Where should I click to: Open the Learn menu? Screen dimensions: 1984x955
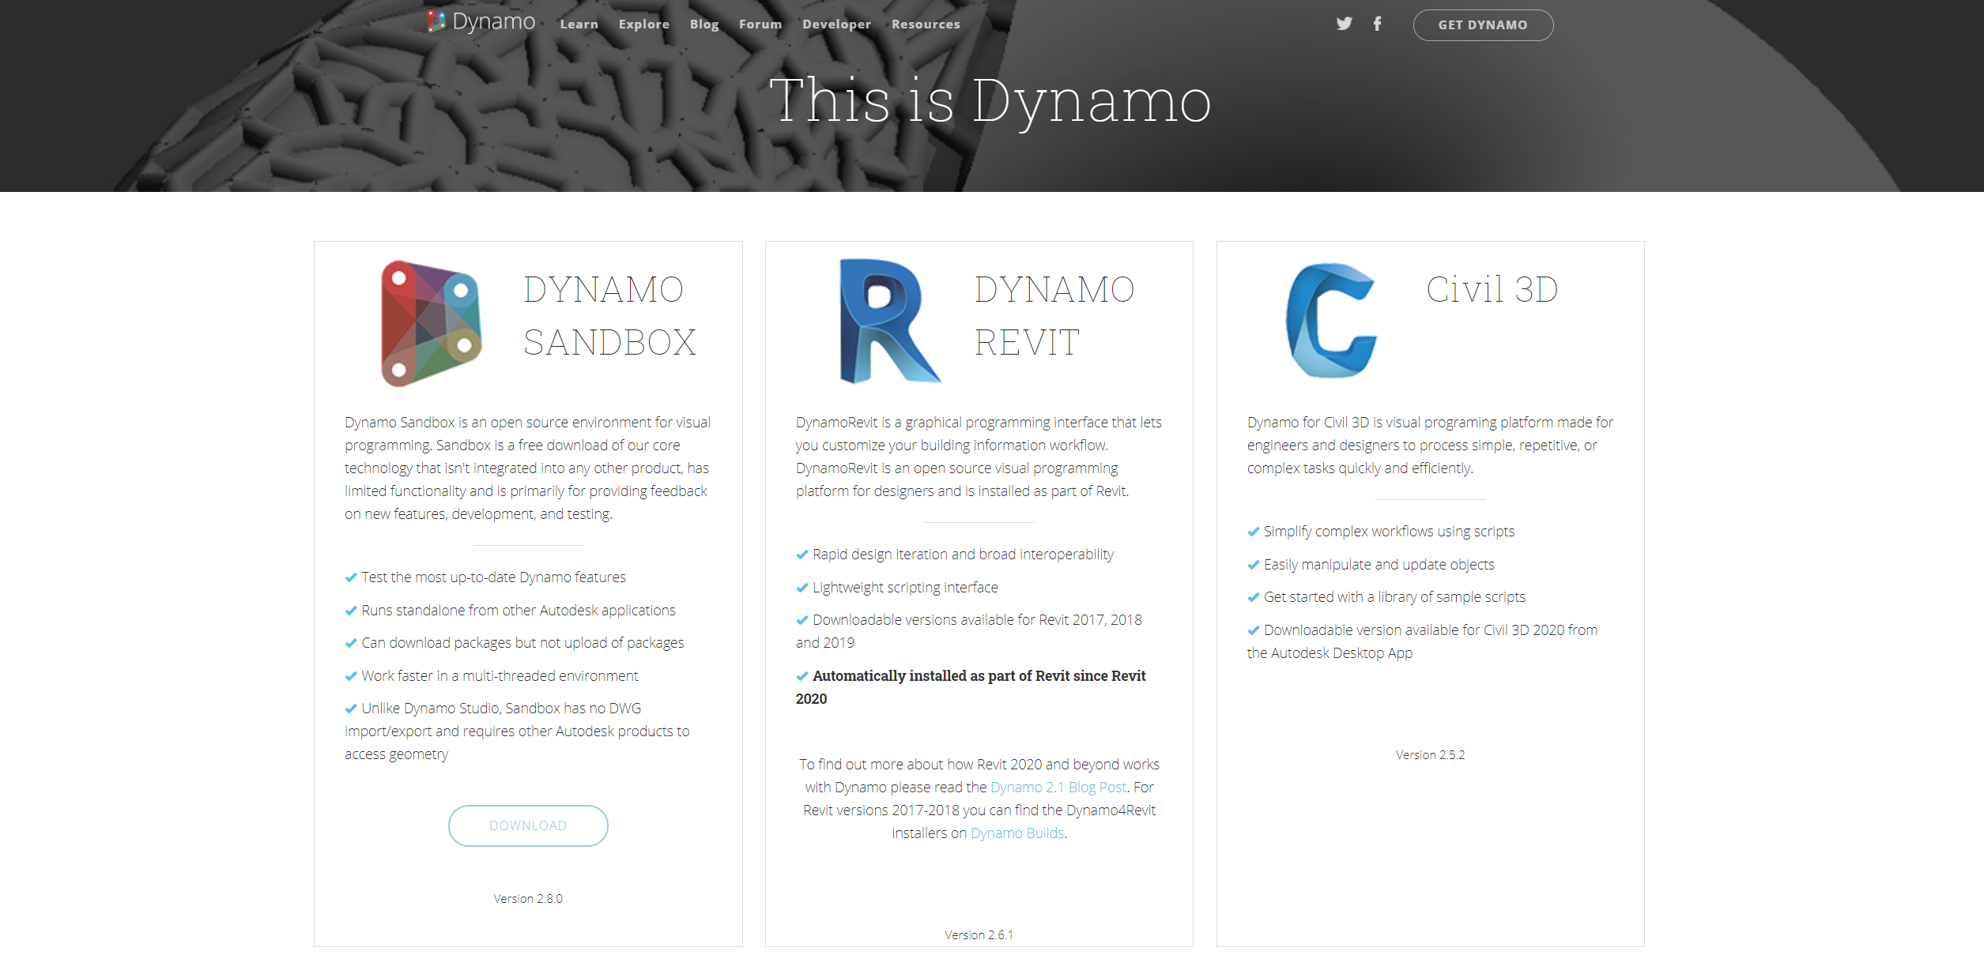[x=579, y=24]
